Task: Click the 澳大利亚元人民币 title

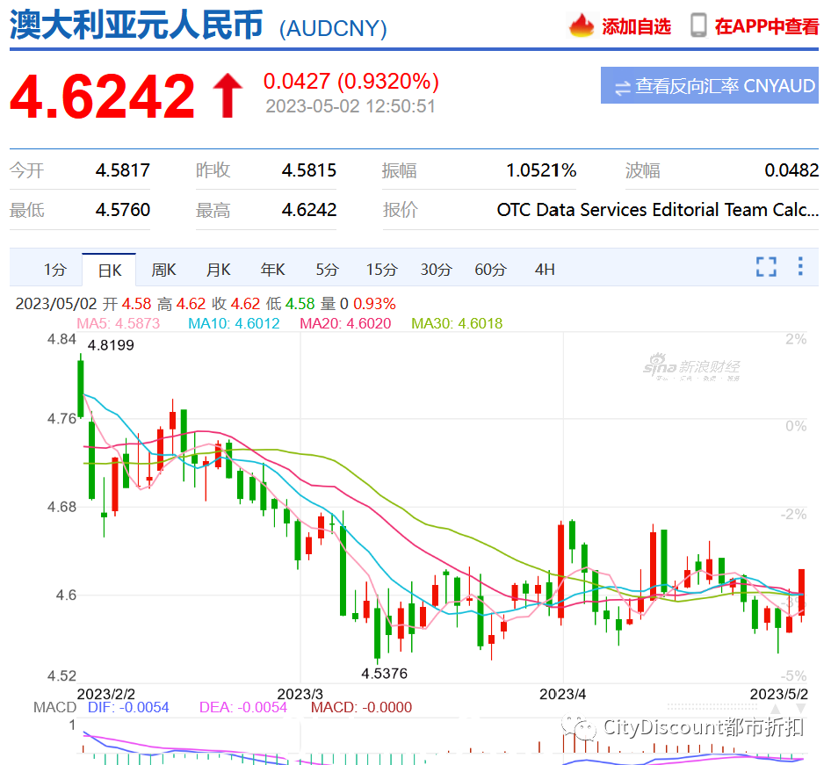Action: (x=136, y=25)
